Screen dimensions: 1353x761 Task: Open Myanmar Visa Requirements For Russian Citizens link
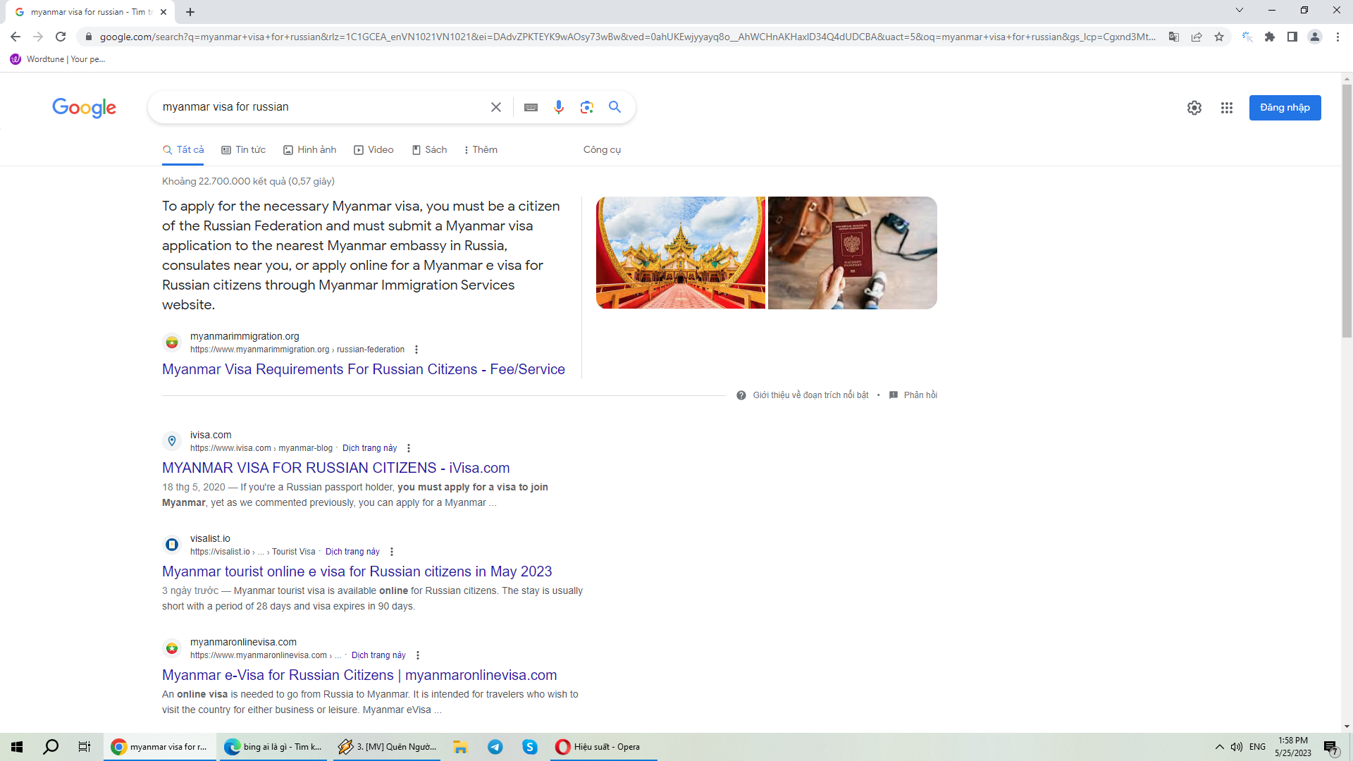[x=364, y=369]
